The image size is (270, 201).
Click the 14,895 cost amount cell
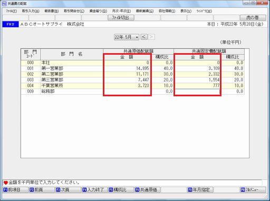click(127, 68)
